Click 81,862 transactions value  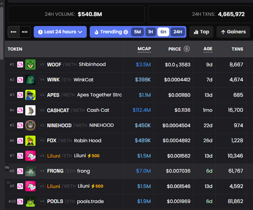236,201
